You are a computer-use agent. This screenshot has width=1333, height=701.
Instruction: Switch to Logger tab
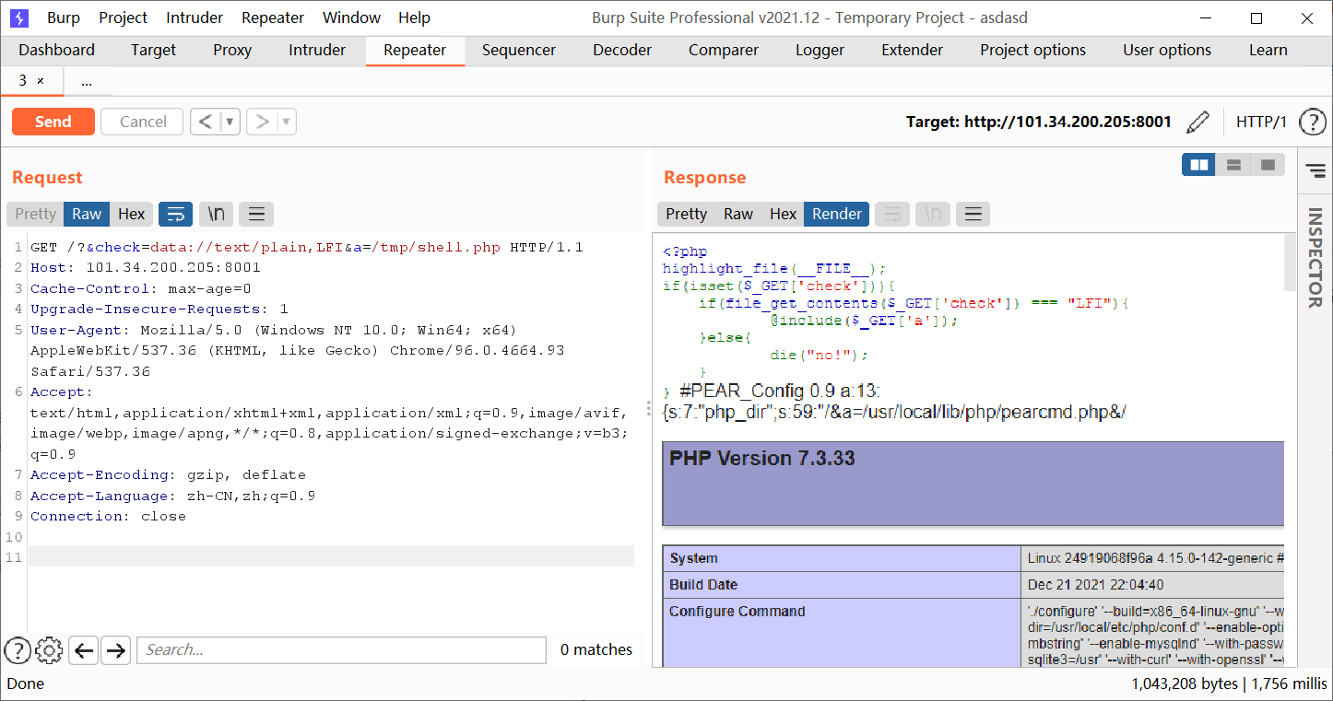tap(820, 50)
